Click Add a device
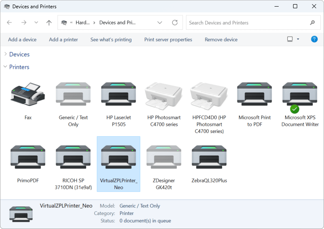324x229 pixels. click(22, 40)
